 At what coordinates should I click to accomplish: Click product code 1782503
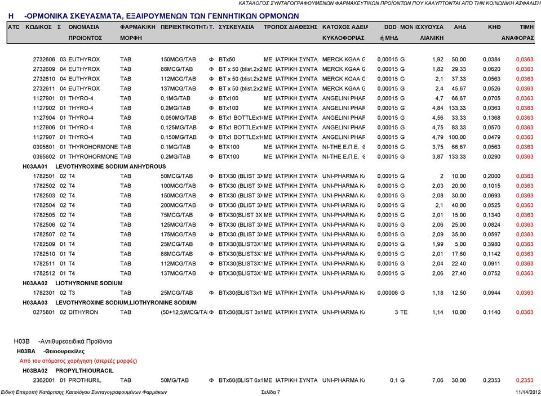click(44, 196)
